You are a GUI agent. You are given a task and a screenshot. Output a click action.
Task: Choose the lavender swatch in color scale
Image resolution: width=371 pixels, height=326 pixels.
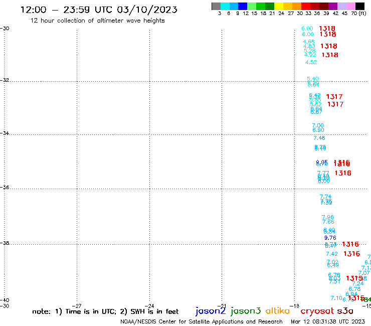341,7
